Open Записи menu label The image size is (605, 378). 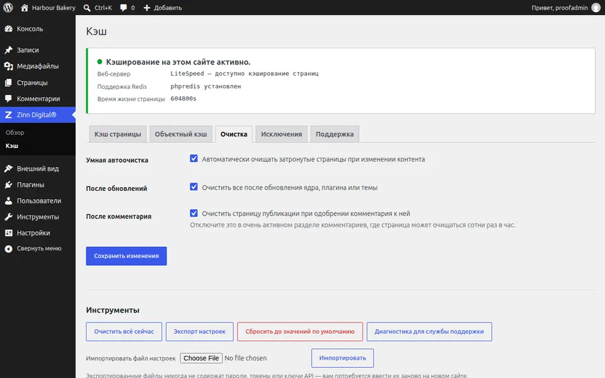pyautogui.click(x=28, y=50)
